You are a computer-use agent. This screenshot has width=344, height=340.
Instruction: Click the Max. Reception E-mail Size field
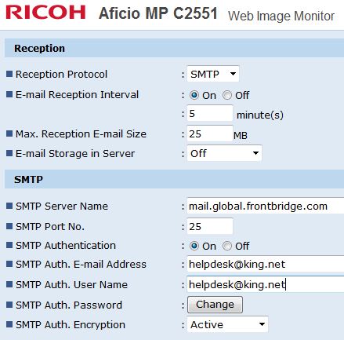tap(210, 133)
